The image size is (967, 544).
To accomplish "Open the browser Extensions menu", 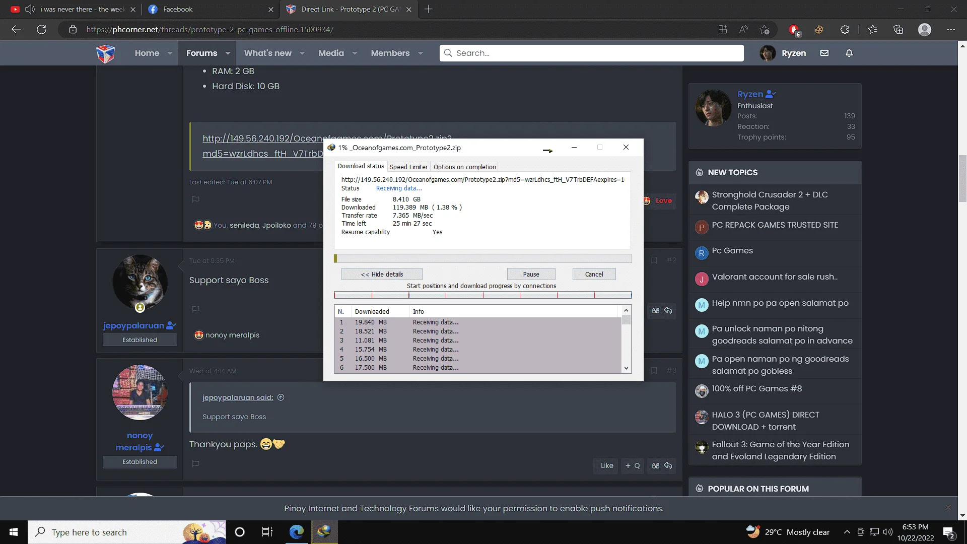I will (845, 29).
